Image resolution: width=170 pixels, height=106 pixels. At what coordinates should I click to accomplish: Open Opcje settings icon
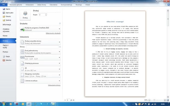coord(4,56)
